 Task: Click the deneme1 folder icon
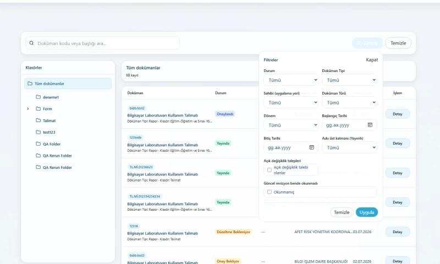click(x=38, y=97)
